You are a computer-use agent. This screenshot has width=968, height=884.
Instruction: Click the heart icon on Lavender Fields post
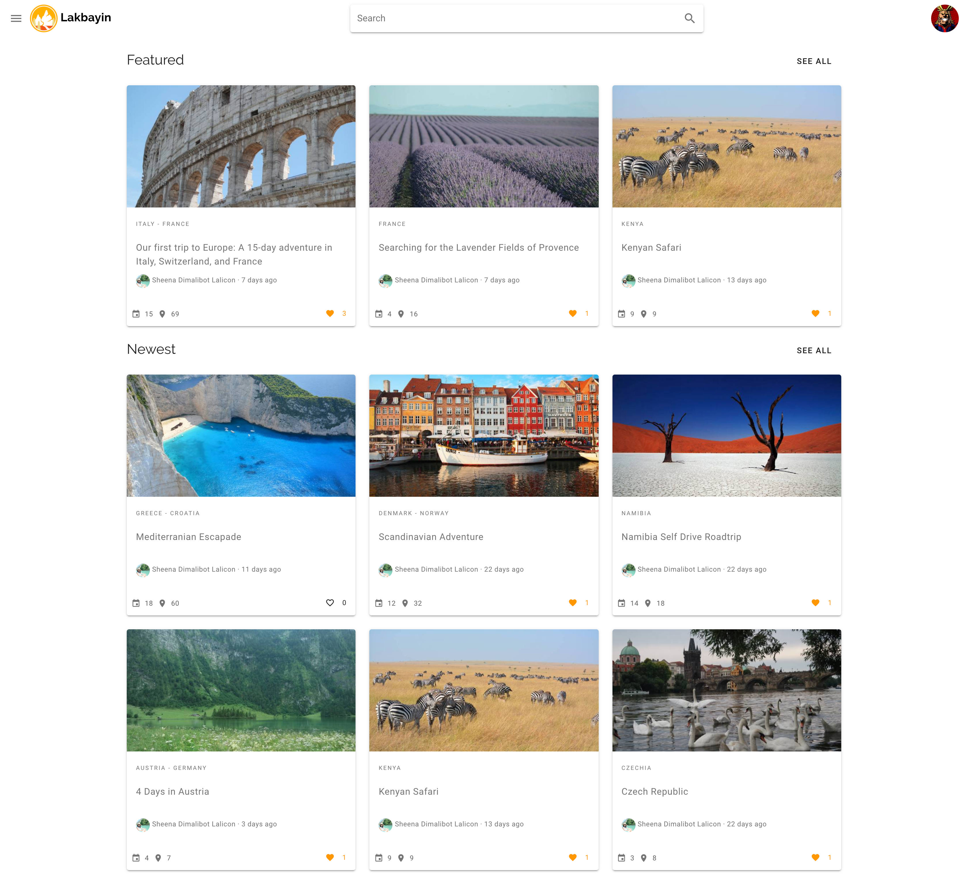coord(573,313)
